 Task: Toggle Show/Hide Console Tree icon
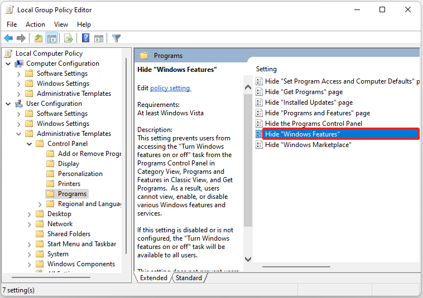(x=52, y=38)
